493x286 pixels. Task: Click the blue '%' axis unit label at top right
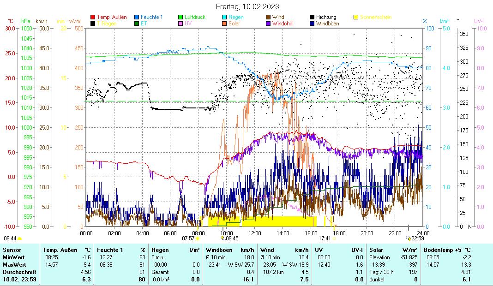click(425, 21)
